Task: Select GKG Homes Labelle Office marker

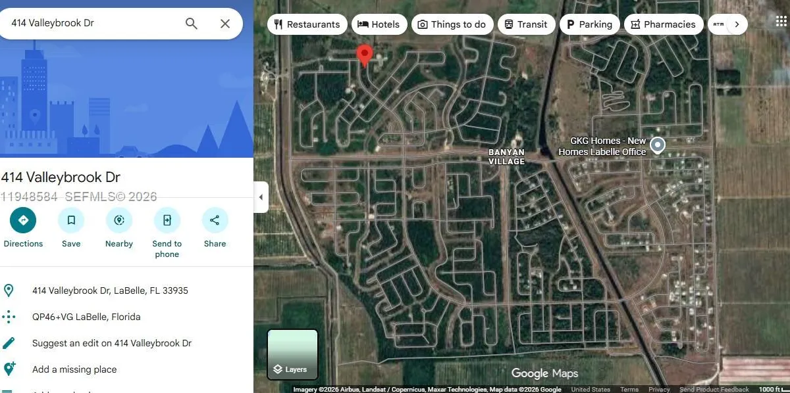Action: (x=658, y=145)
